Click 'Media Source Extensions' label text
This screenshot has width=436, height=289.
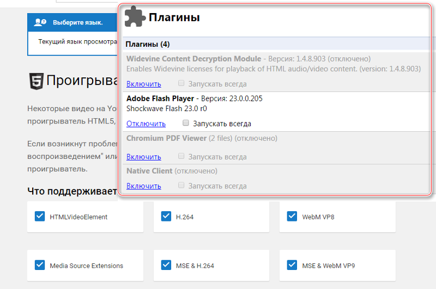(x=87, y=266)
